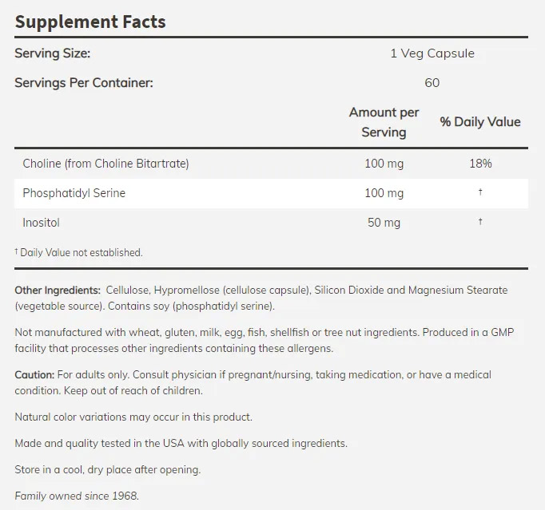Click the Family owned since 1968 text

(77, 496)
